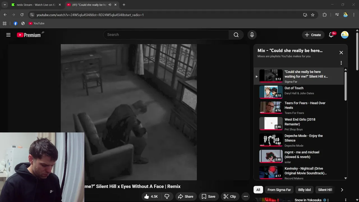This screenshot has width=359, height=202.
Task: Play mgmt me and michael slowed
Action: pos(299,157)
